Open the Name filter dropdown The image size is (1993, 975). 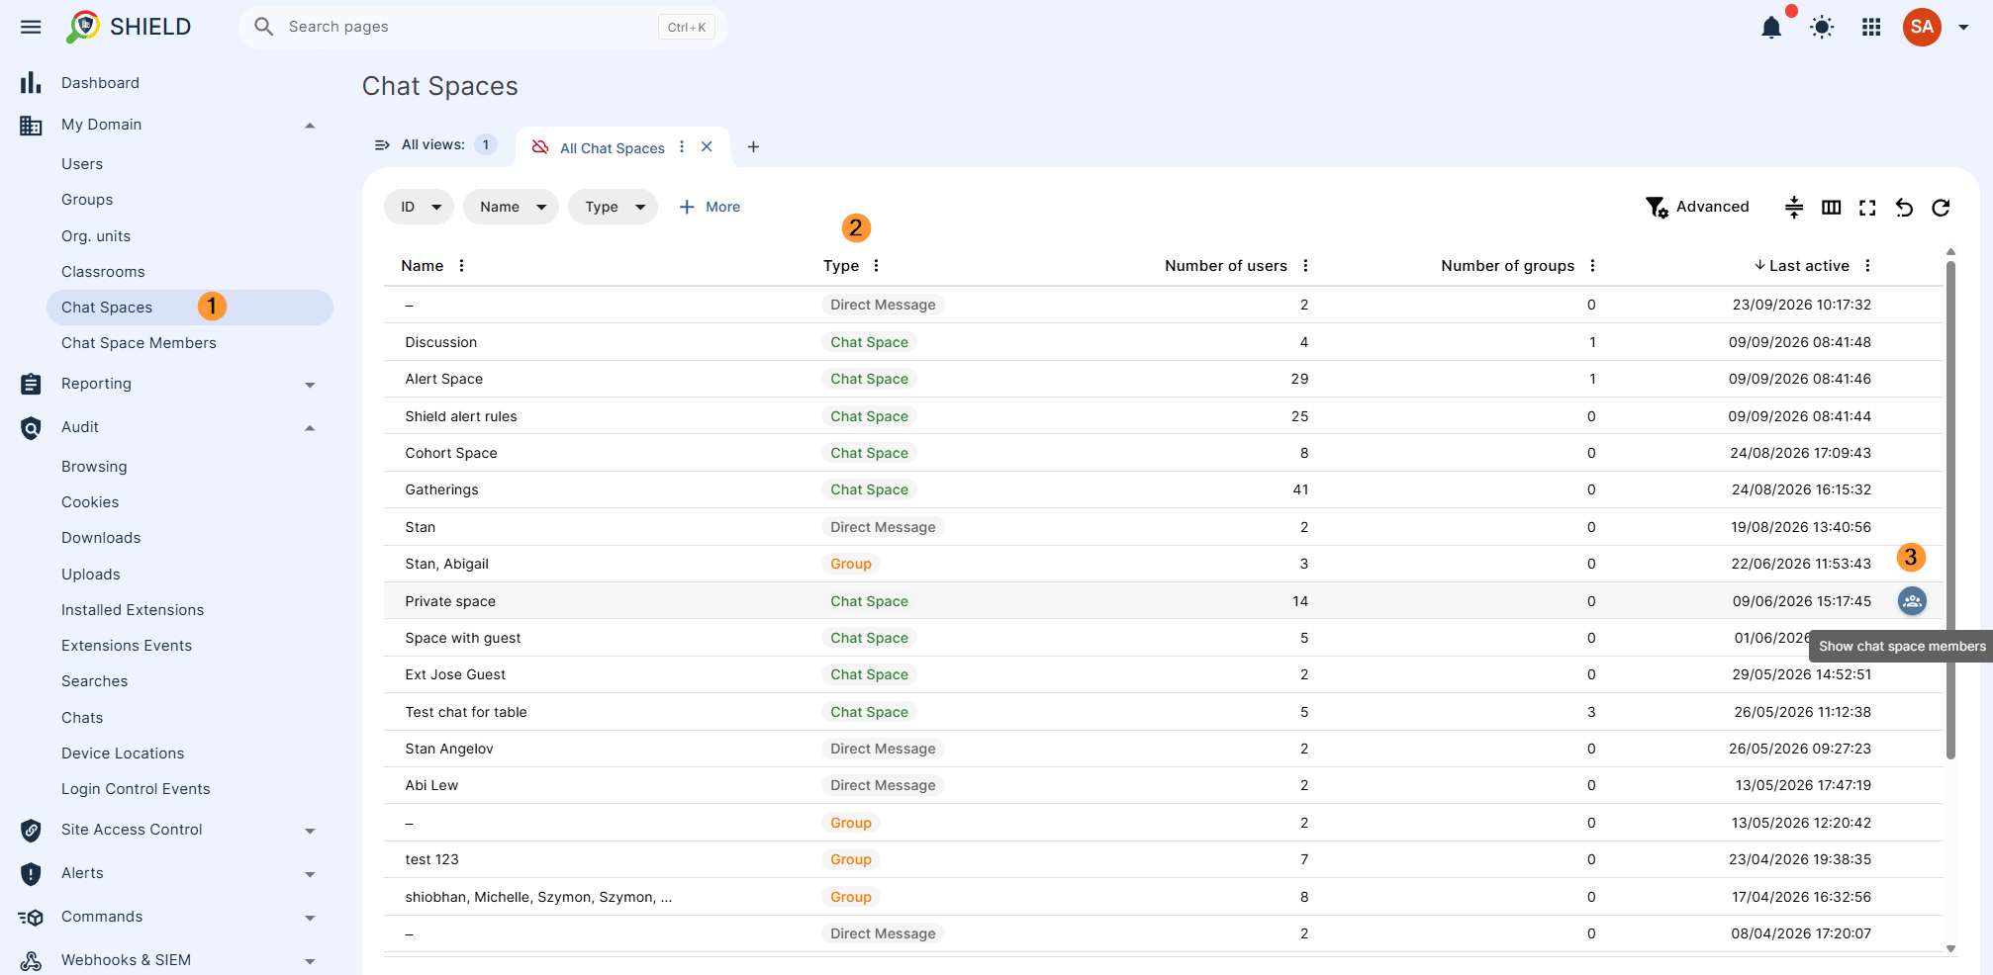(512, 207)
